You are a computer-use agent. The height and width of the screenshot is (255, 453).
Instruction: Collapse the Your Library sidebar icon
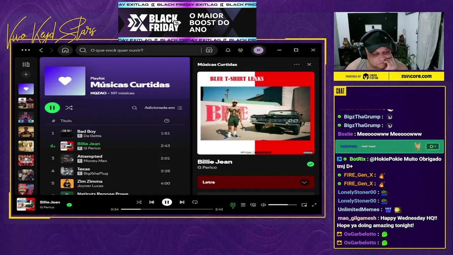click(26, 64)
